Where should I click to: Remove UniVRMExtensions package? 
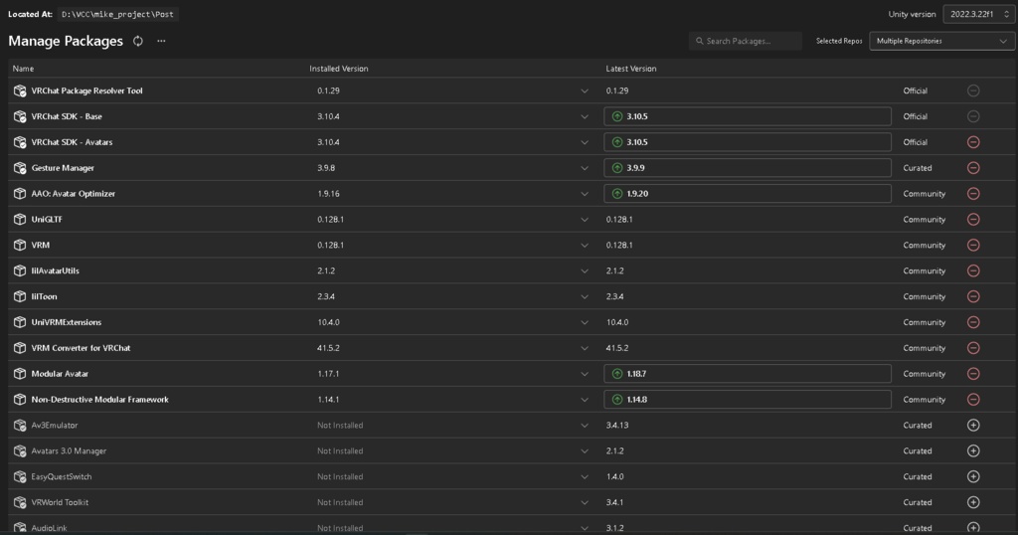point(973,322)
